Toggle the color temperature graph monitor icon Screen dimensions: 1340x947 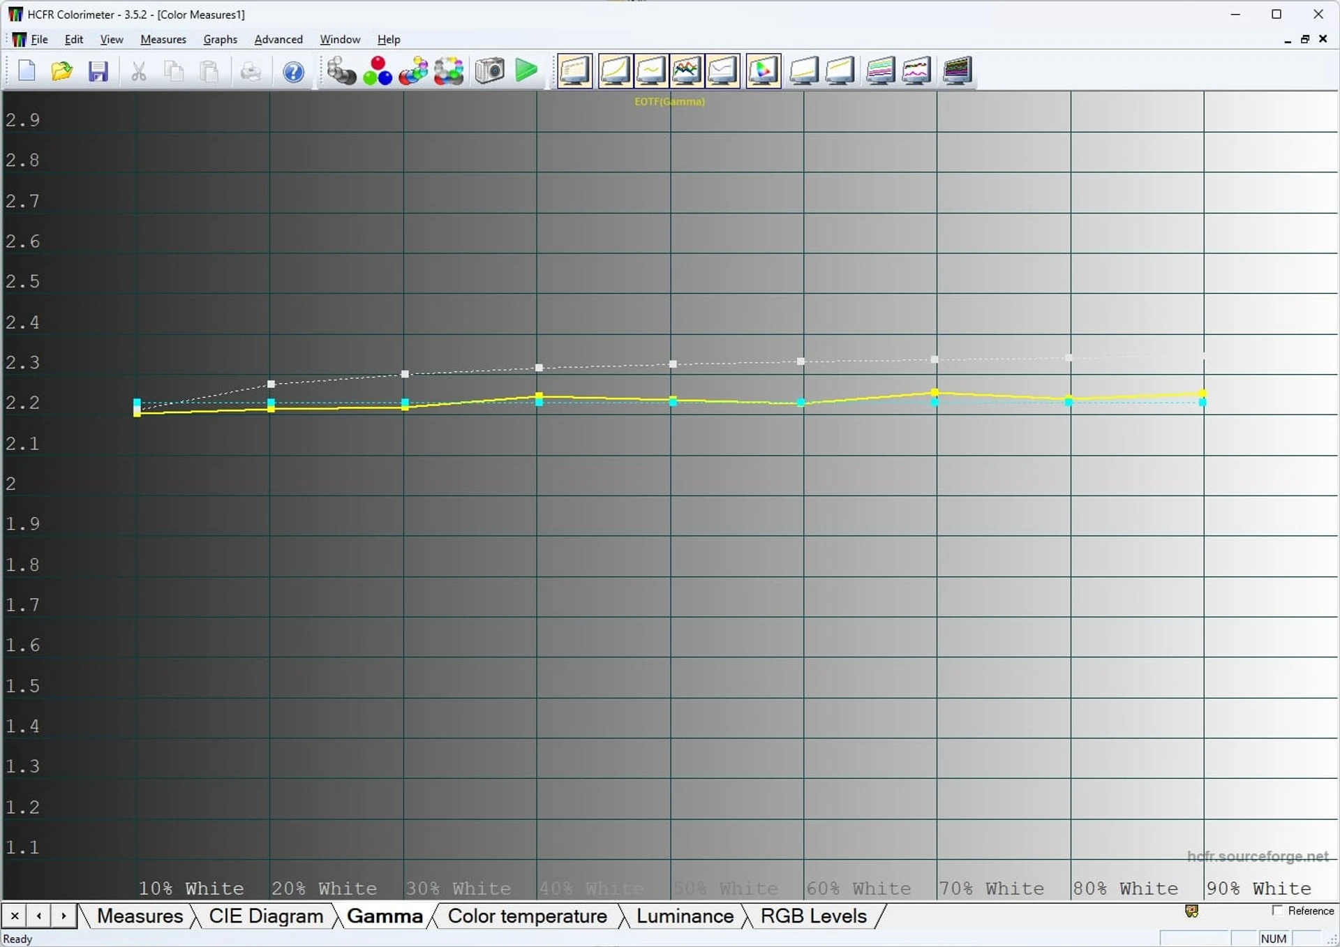[x=722, y=71]
